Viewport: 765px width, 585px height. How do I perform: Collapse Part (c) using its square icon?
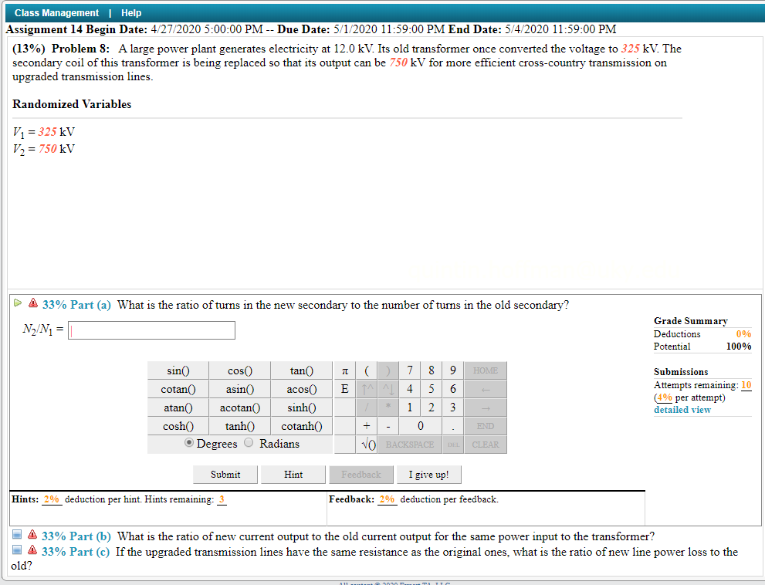pyautogui.click(x=18, y=551)
